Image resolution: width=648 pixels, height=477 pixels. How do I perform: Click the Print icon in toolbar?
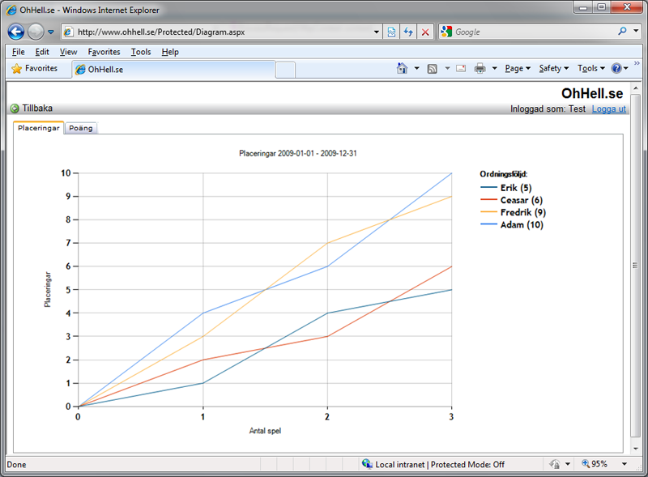pyautogui.click(x=480, y=69)
